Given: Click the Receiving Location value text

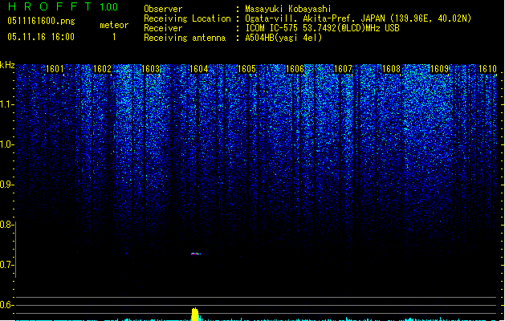Looking at the screenshot, I should tap(358, 18).
